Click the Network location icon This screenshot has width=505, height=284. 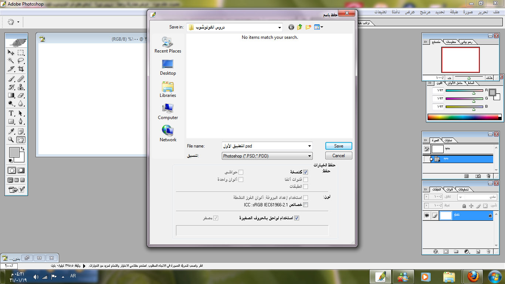point(168,133)
